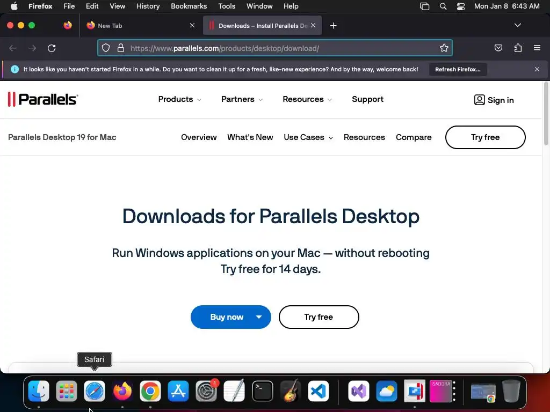550x412 pixels.
Task: Open Launchpad from the Dock
Action: pos(66,391)
